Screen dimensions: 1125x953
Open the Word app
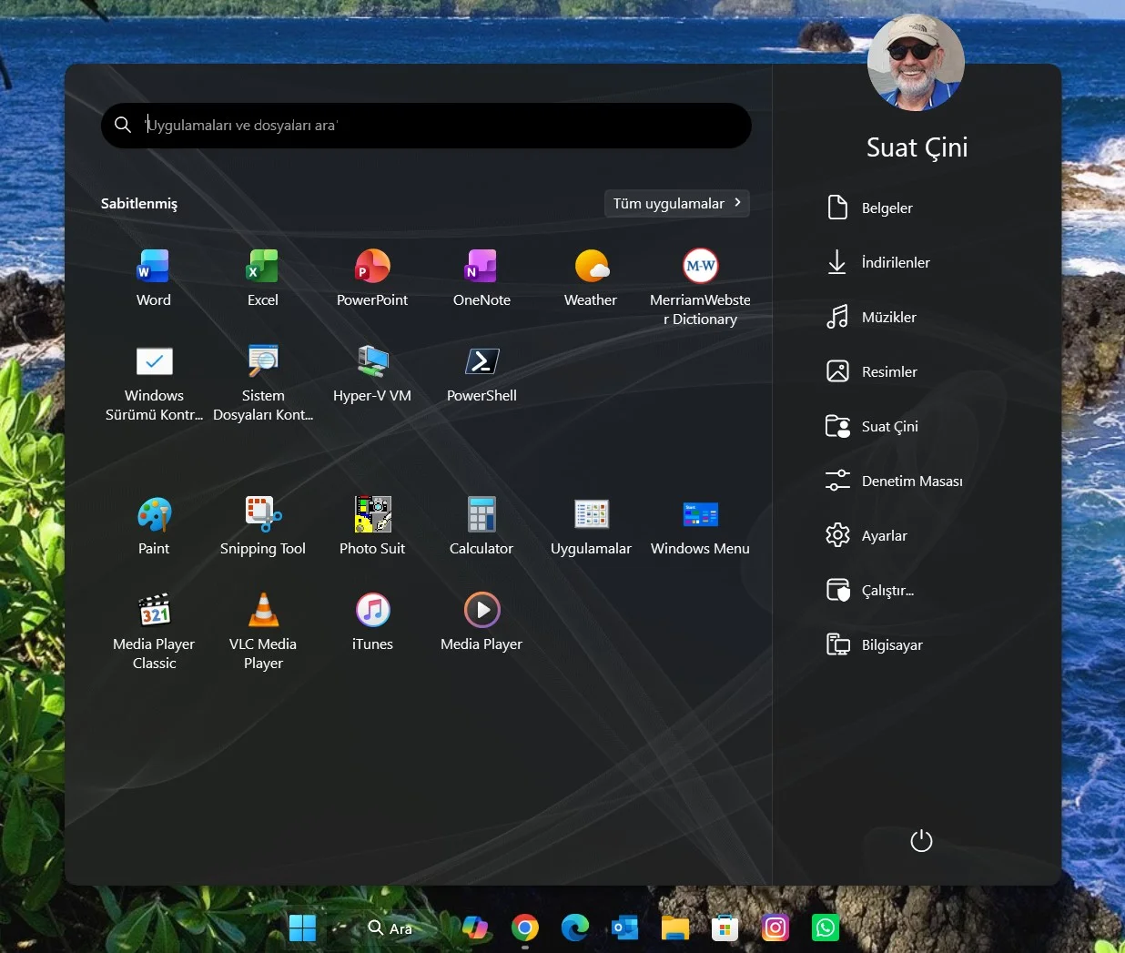(154, 279)
